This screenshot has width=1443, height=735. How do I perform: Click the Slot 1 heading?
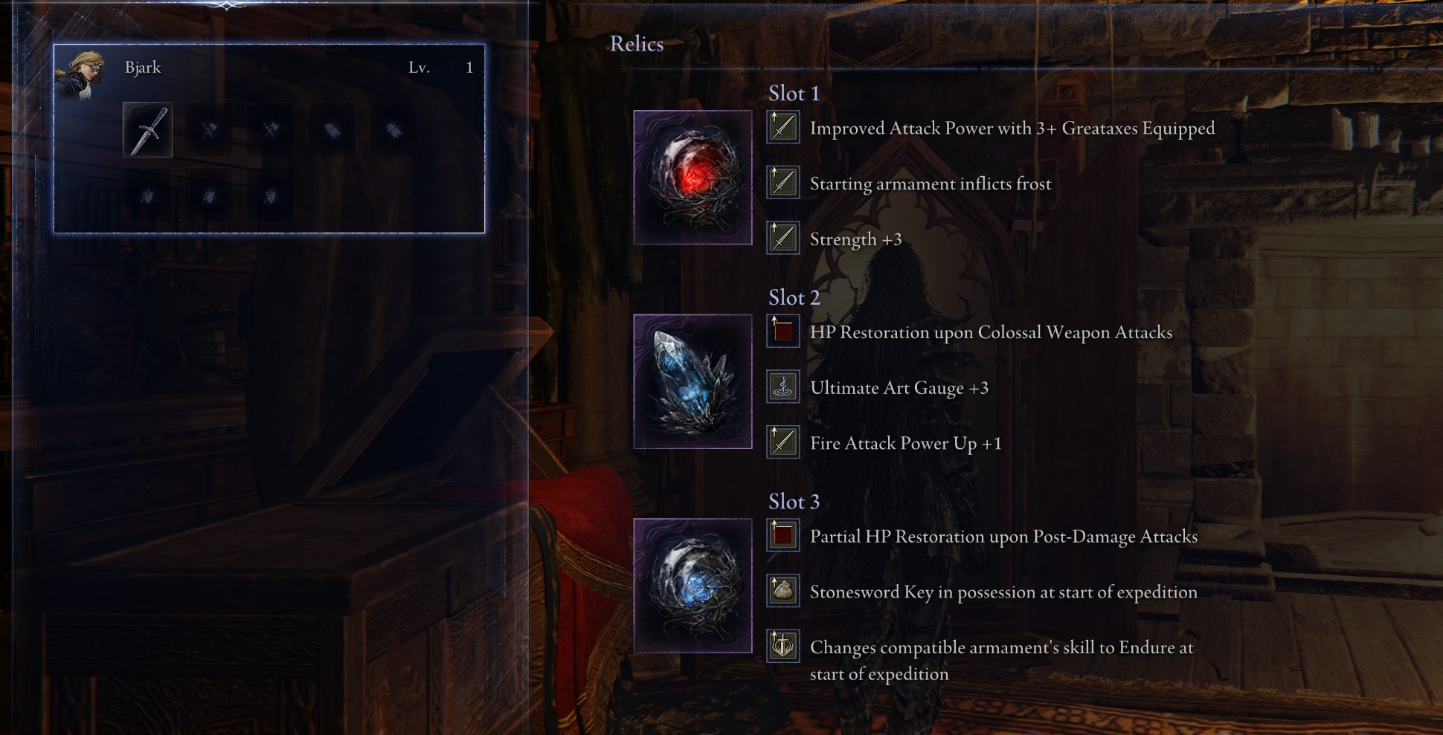794,94
